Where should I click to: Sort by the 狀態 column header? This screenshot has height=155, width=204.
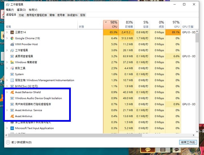(90, 24)
